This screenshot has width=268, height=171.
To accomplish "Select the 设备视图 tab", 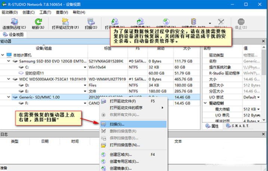I will [x=13, y=34].
